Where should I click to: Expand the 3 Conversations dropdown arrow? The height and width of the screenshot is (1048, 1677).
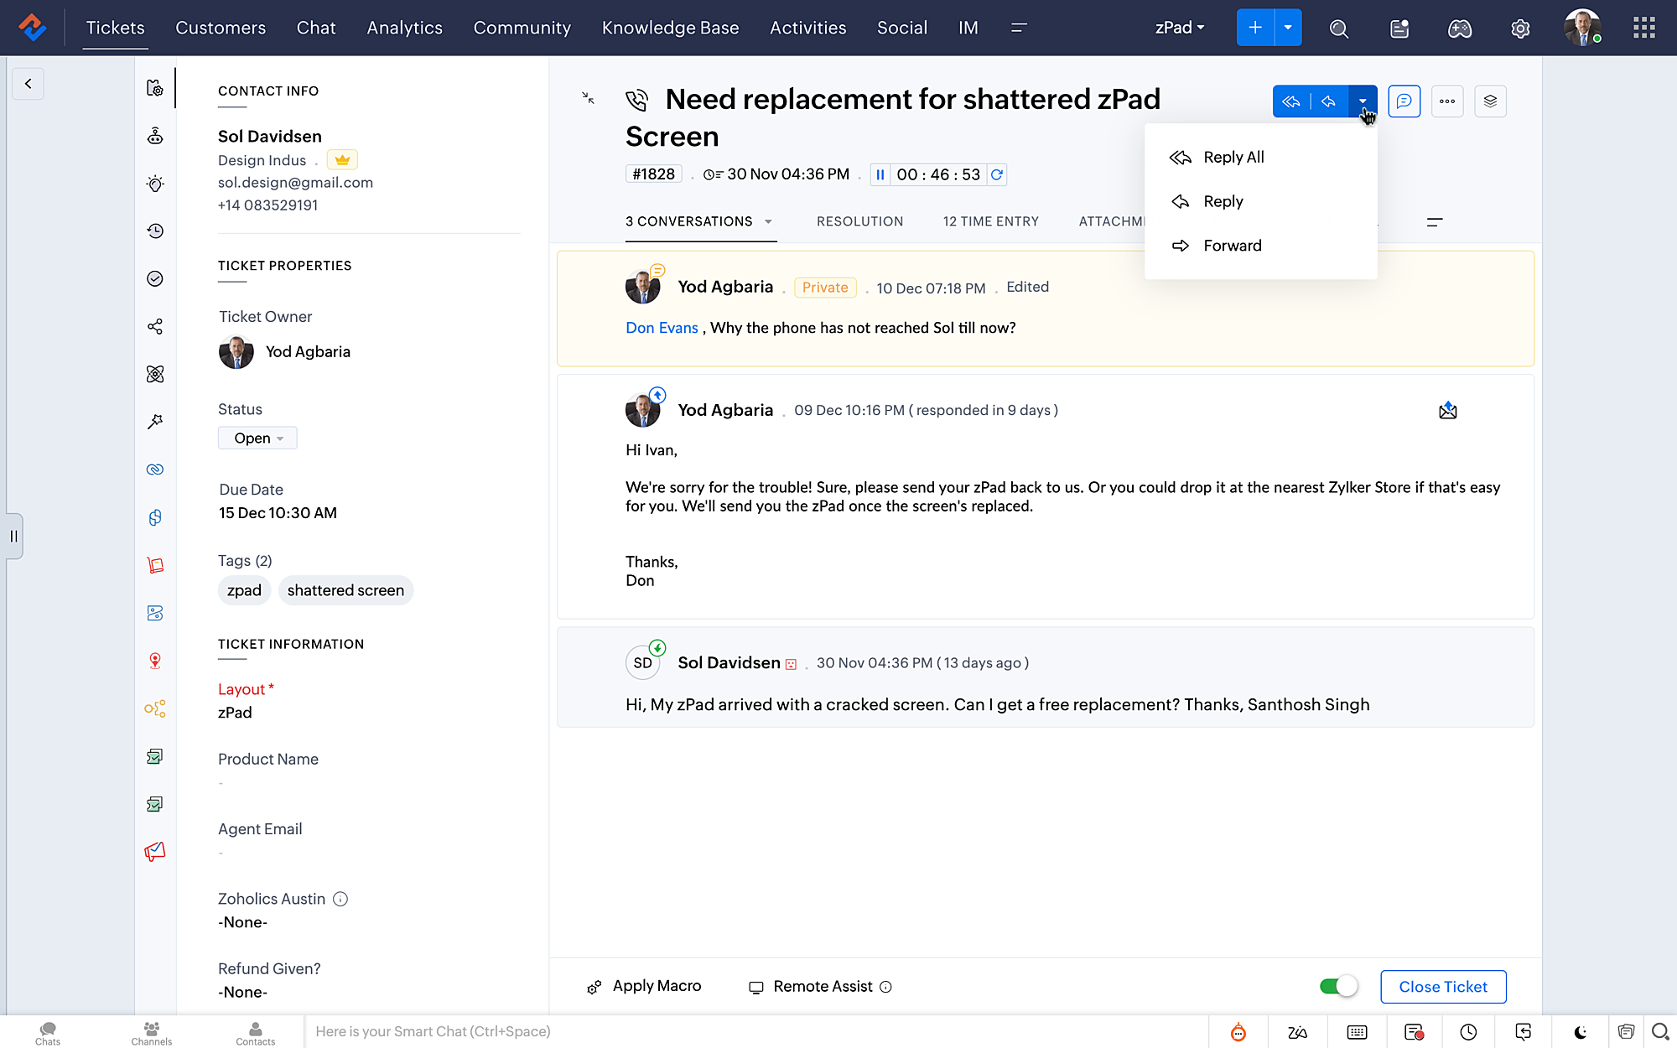point(768,221)
